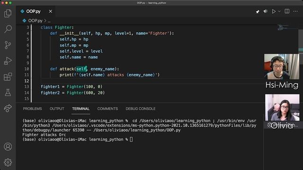303x170 pixels.
Task: Switch to the DEBUG CONSOLE tab
Action: [141, 109]
